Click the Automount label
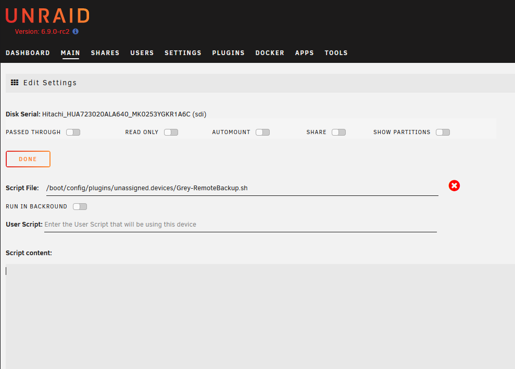 tap(231, 132)
